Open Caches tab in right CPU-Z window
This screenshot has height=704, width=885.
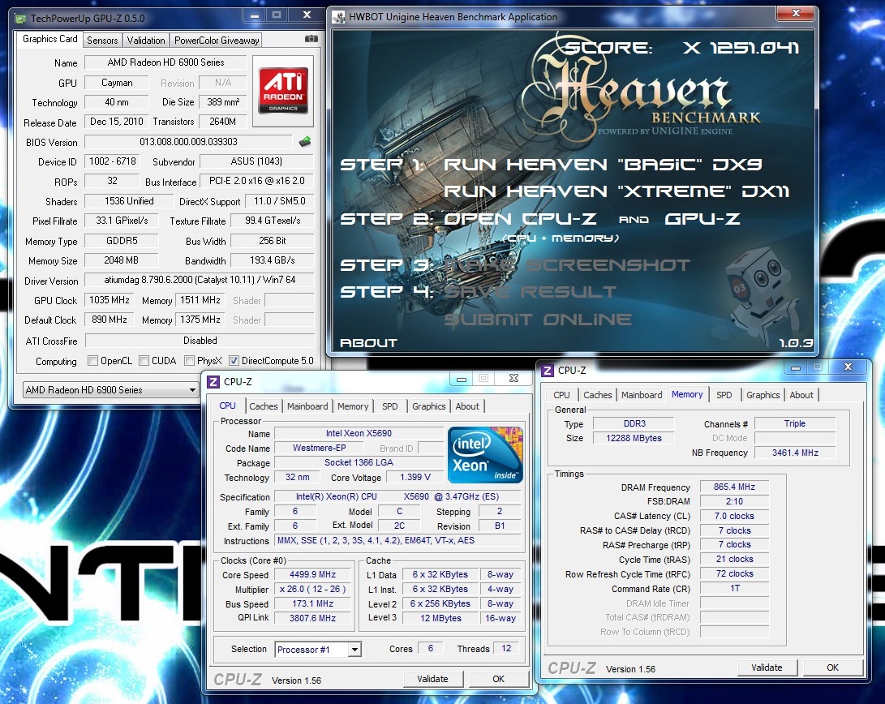[x=597, y=395]
